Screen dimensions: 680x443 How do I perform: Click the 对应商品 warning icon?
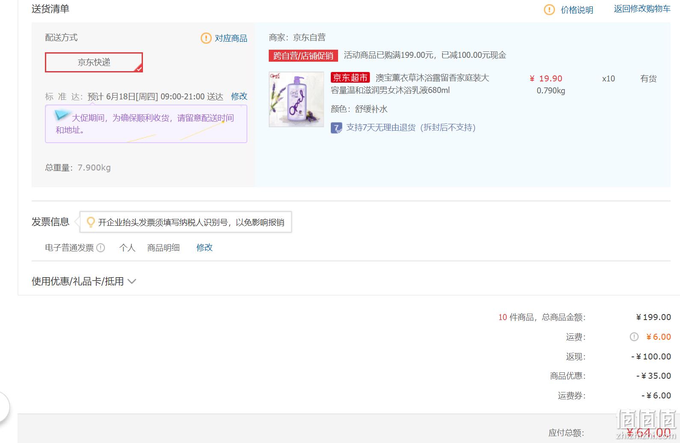[x=206, y=38]
